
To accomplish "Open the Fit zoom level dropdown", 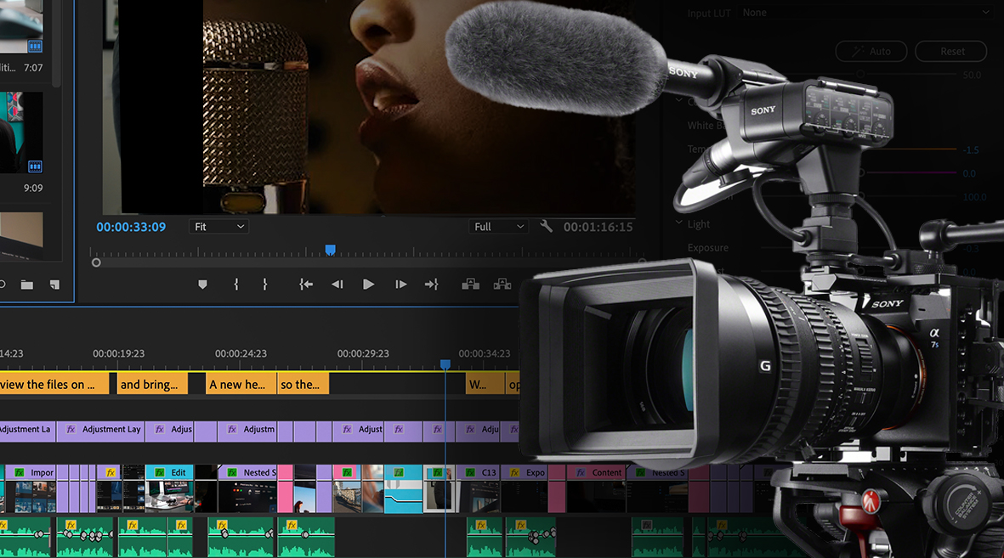I will [219, 227].
